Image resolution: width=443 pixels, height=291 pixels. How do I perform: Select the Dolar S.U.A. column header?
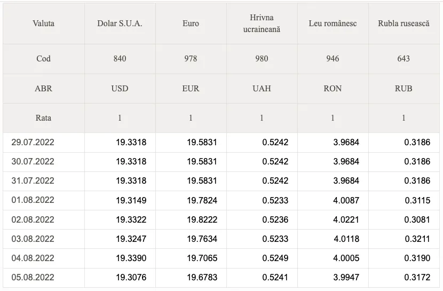point(120,23)
